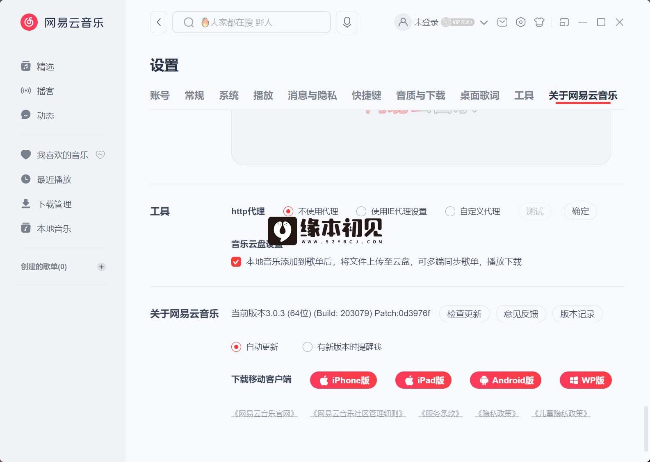Image resolution: width=650 pixels, height=462 pixels.
Task: Download the iPhone版 client
Action: click(x=343, y=380)
